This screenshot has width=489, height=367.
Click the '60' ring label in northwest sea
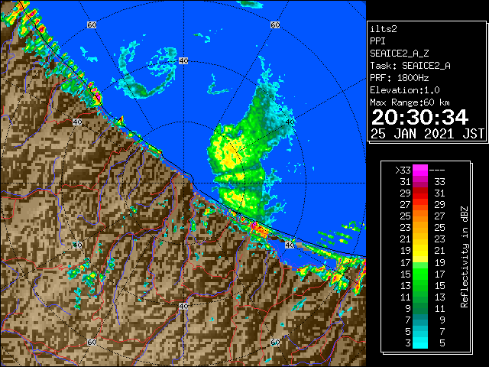(x=92, y=24)
